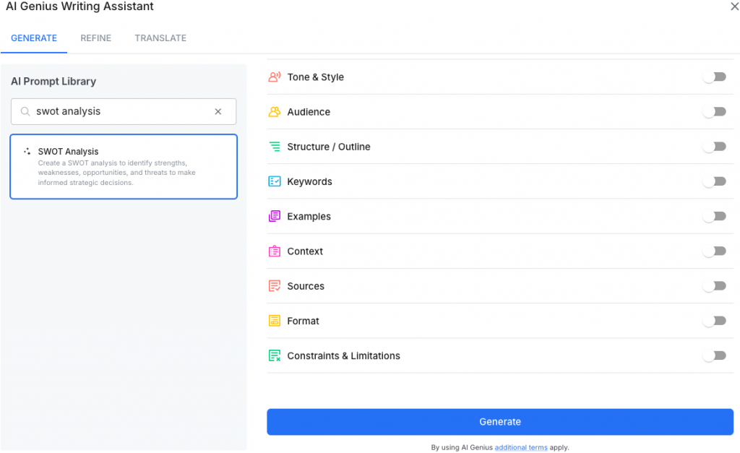This screenshot has height=453, width=740.
Task: Turn on the Audience switch
Action: click(715, 112)
